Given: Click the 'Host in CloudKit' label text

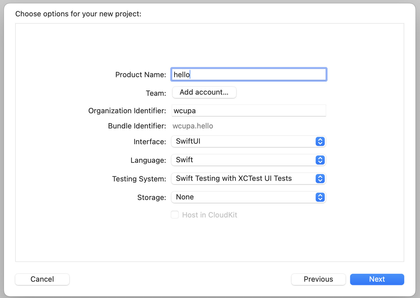Looking at the screenshot, I should tap(209, 215).
